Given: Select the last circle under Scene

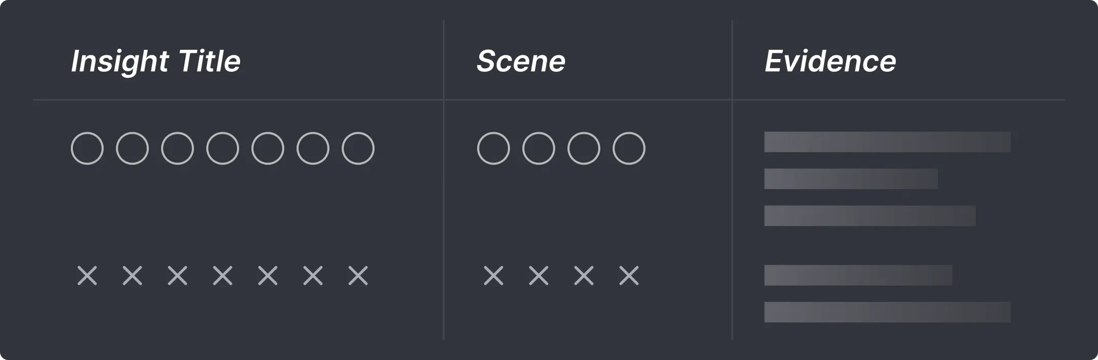Looking at the screenshot, I should click(629, 148).
